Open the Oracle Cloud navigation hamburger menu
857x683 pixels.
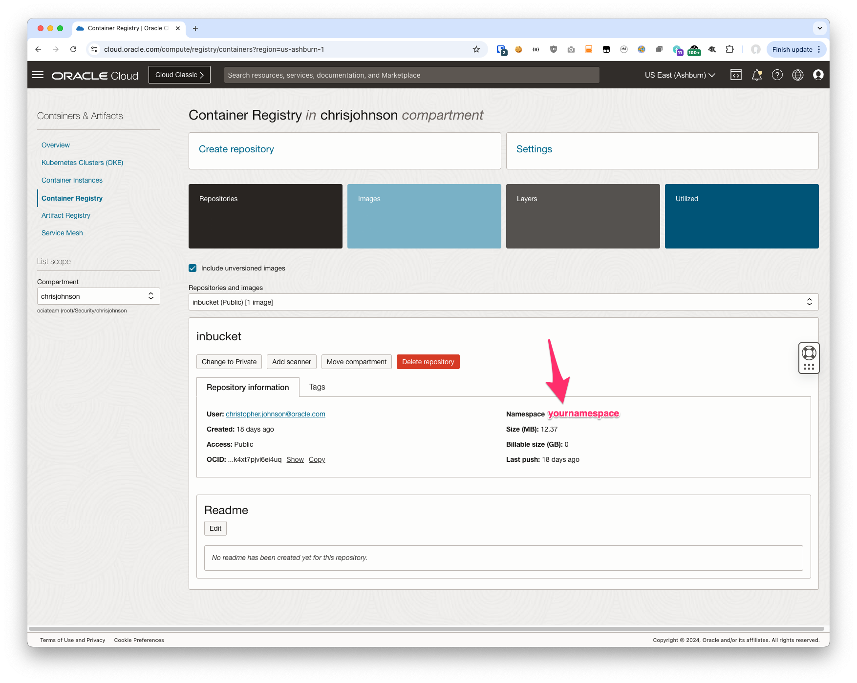click(38, 75)
